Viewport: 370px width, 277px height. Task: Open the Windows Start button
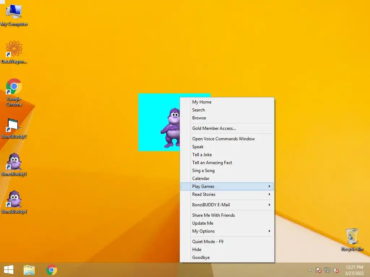[x=9, y=270]
